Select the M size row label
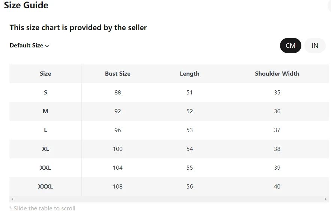Screen dimensions: 331x213 point(45,111)
